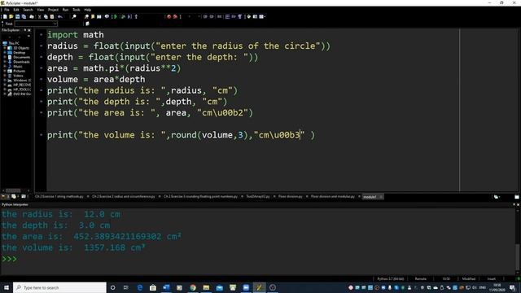Click the taskbar search box
The image size is (521, 293).
[59, 287]
